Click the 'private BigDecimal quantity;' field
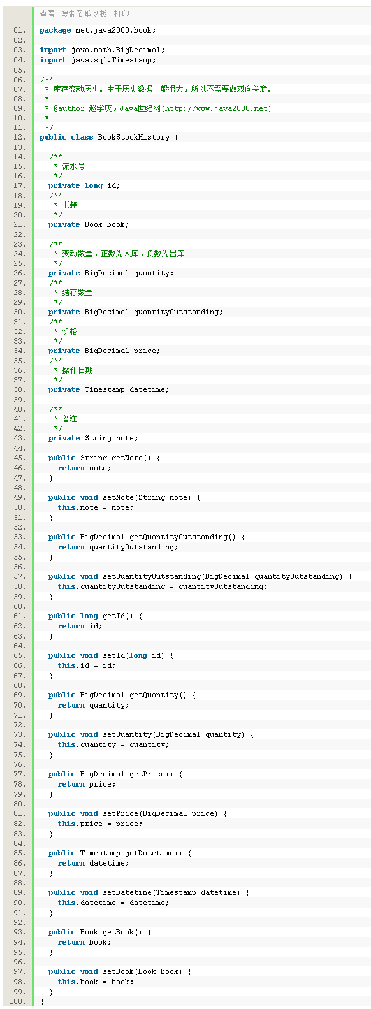This screenshot has width=371, height=1009. [111, 273]
